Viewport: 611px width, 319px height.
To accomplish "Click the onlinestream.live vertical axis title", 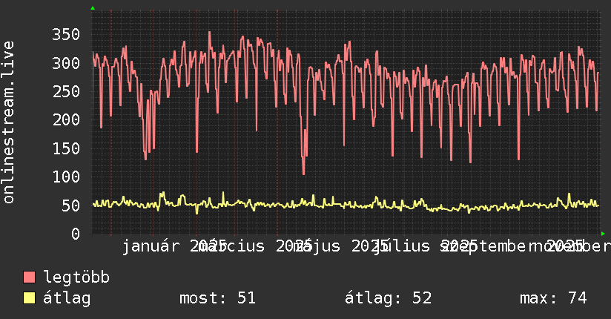I will (8, 122).
